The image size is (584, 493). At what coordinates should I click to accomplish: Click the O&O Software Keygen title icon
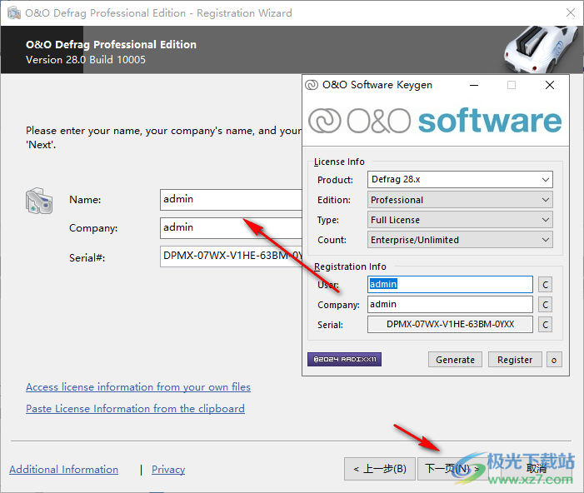312,85
